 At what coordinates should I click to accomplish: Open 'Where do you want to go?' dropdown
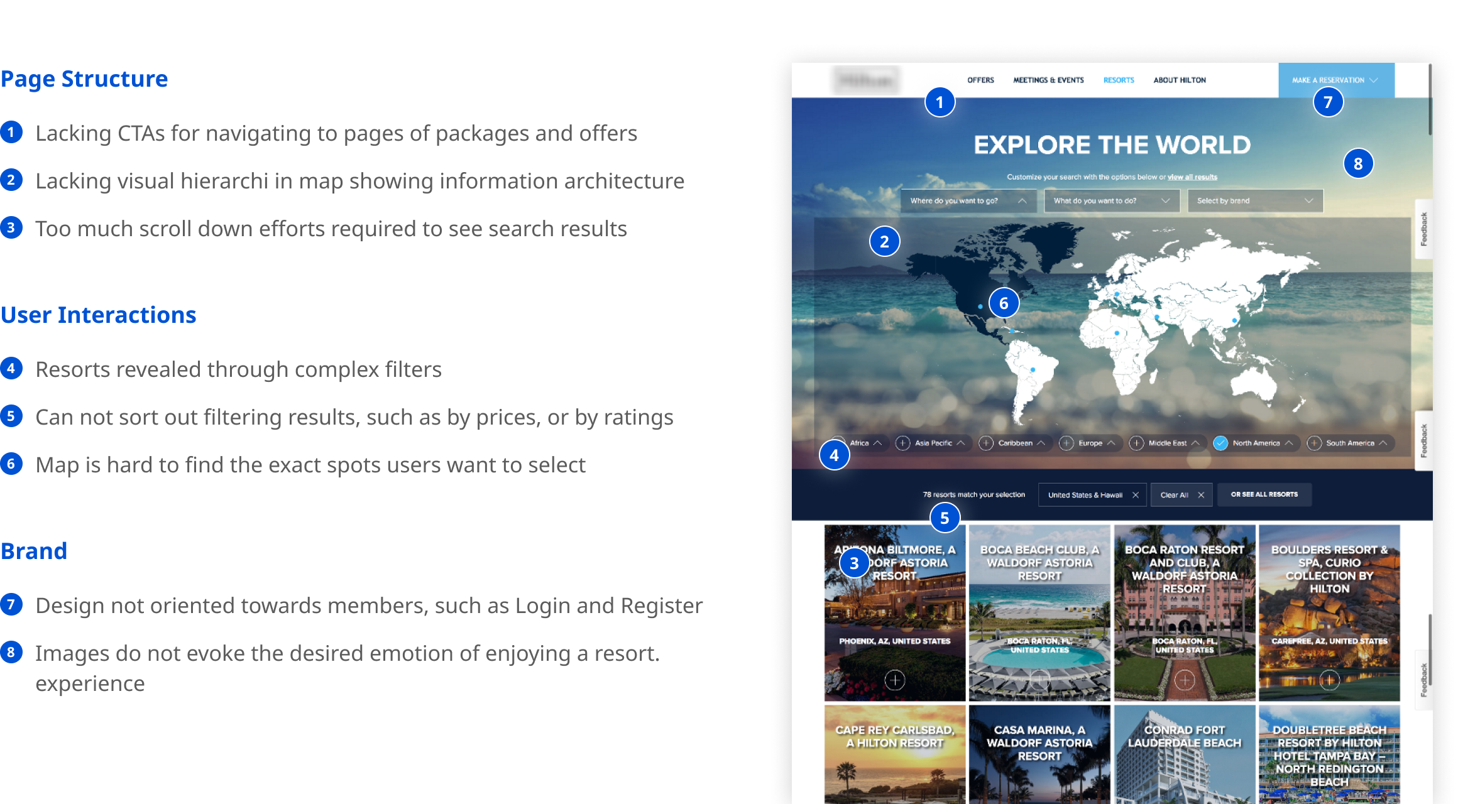(968, 201)
